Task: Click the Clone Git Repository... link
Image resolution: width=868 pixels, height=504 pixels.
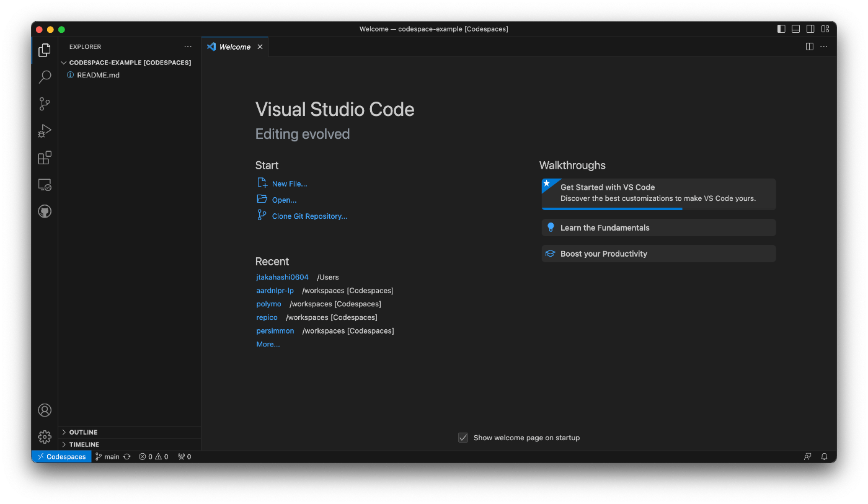Action: pyautogui.click(x=310, y=216)
